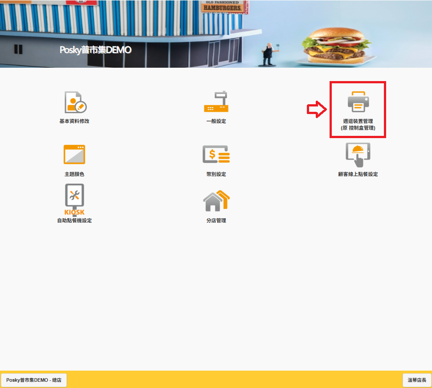The width and height of the screenshot is (432, 388).
Task: Click the Posky普市集DEMO - 總店 button
Action: [x=34, y=380]
